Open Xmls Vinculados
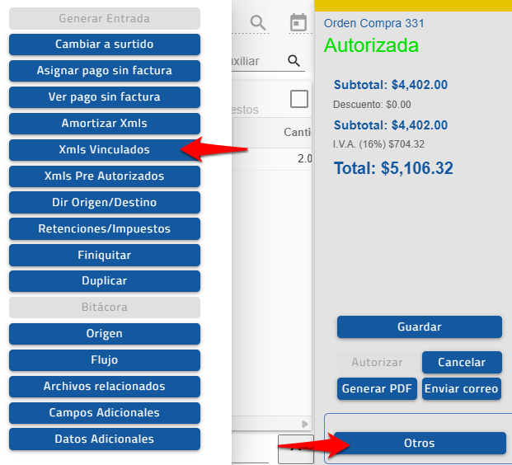Image resolution: width=512 pixels, height=465 pixels. (105, 150)
